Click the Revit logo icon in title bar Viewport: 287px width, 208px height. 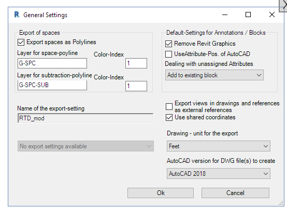click(17, 15)
